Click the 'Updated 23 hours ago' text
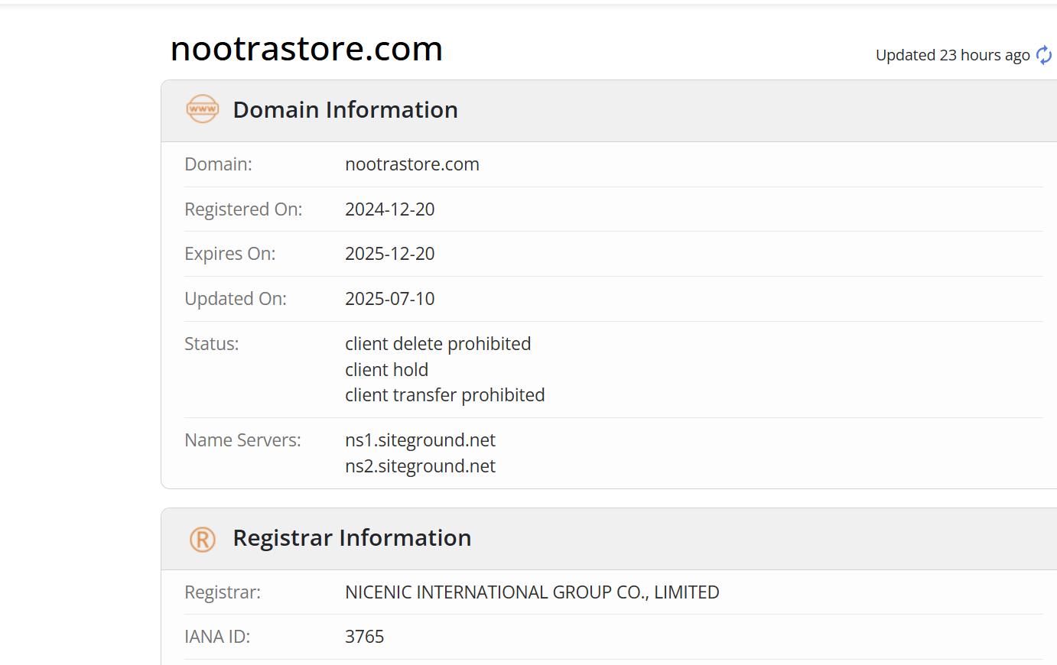This screenshot has height=665, width=1057. [x=952, y=55]
